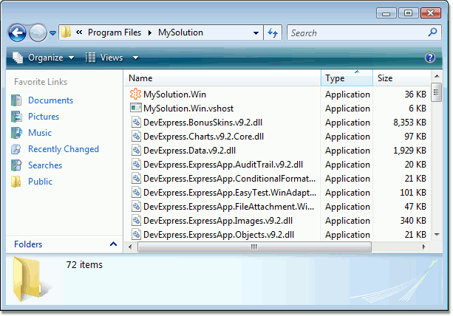The width and height of the screenshot is (453, 316).
Task: Open the address bar history dropdown
Action: tap(256, 33)
